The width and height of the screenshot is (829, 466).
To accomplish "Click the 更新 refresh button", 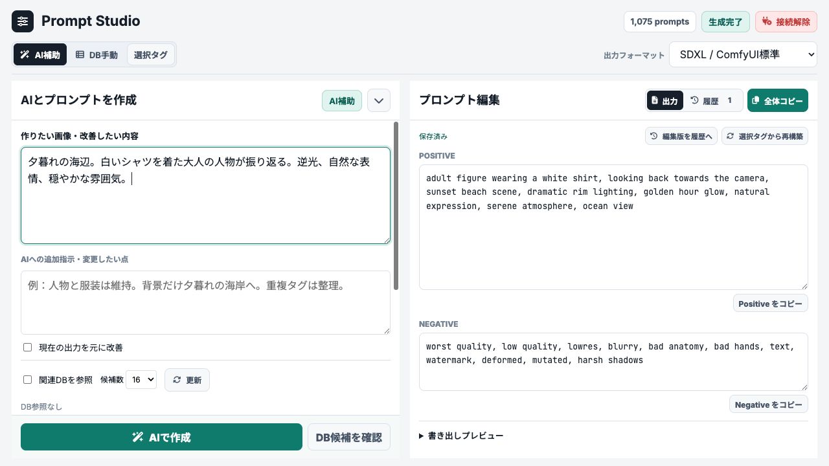I will point(187,380).
